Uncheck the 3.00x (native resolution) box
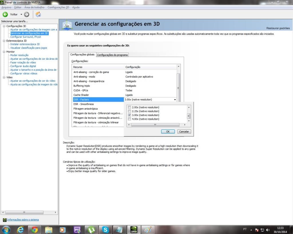This screenshot has width=293, height=234. (129, 115)
